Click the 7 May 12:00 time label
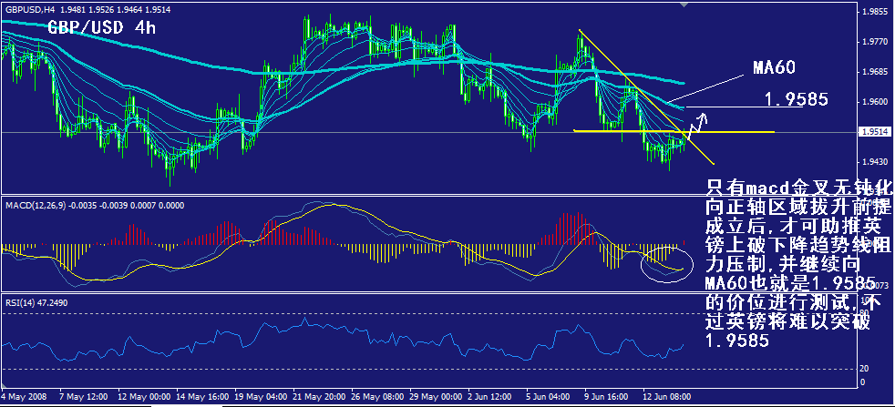Viewport: 895px width, 407px height. coord(83,396)
